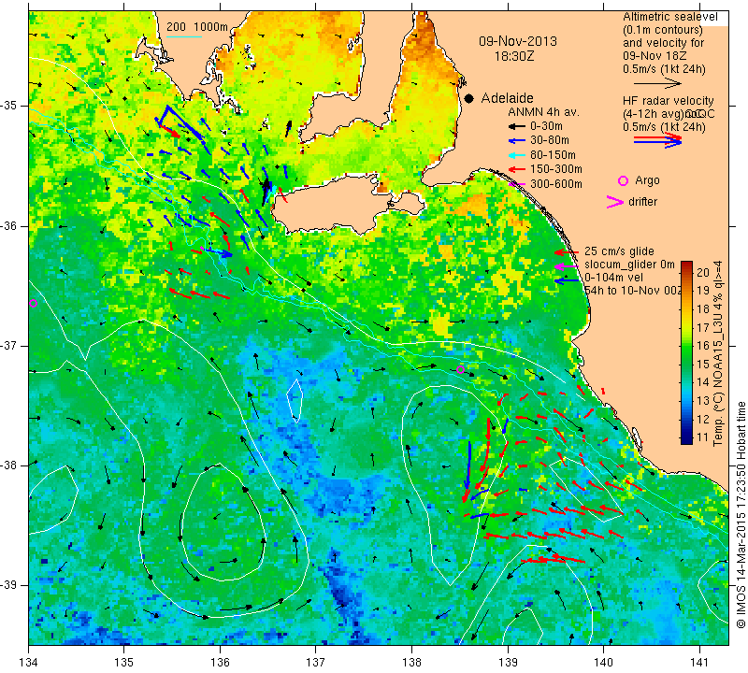The image size is (748, 673).
Task: Click the 80-150m depth label
Action: [553, 155]
